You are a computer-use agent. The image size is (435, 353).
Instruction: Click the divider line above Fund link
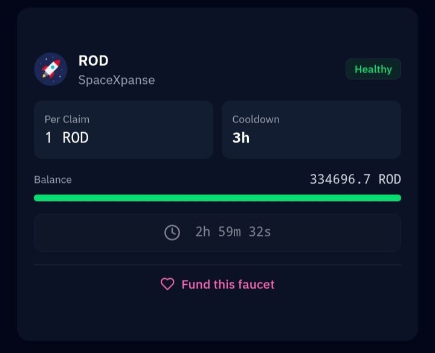click(x=217, y=265)
